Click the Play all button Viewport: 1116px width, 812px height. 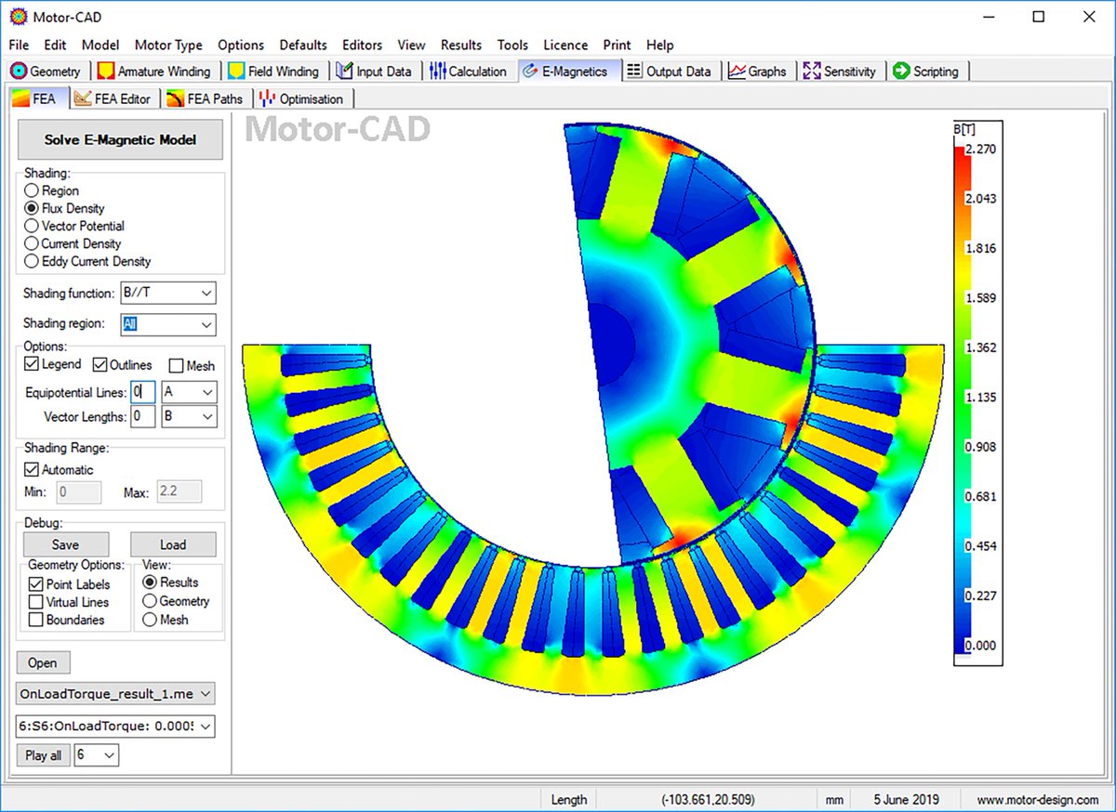(43, 755)
